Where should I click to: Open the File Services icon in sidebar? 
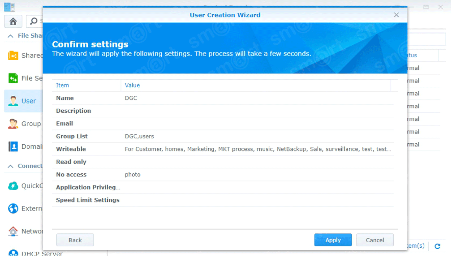[13, 78]
